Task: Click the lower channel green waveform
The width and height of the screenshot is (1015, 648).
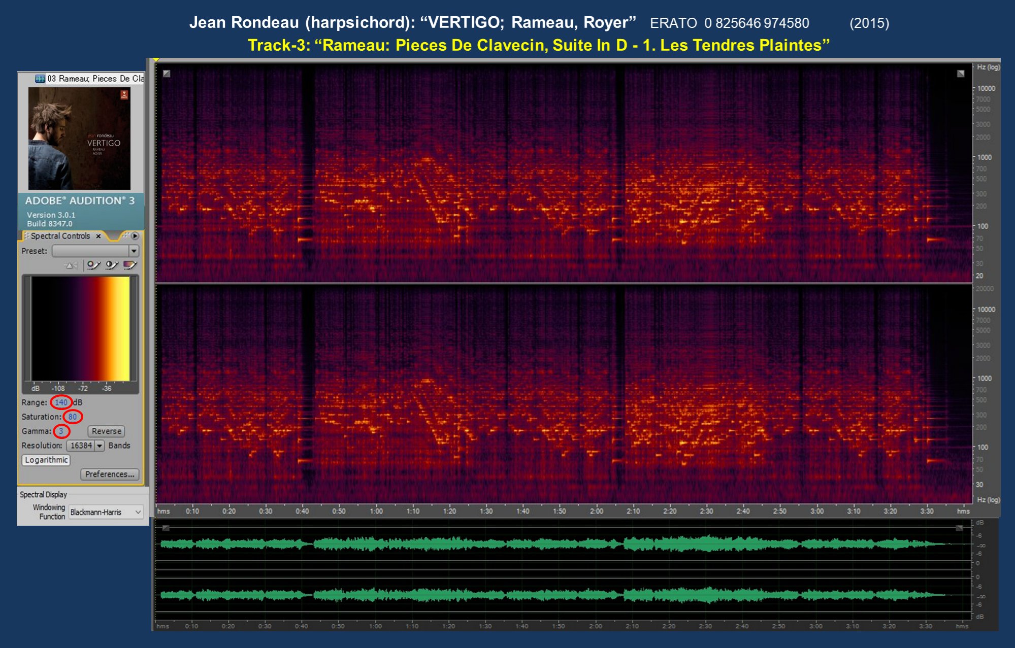Action: [553, 595]
